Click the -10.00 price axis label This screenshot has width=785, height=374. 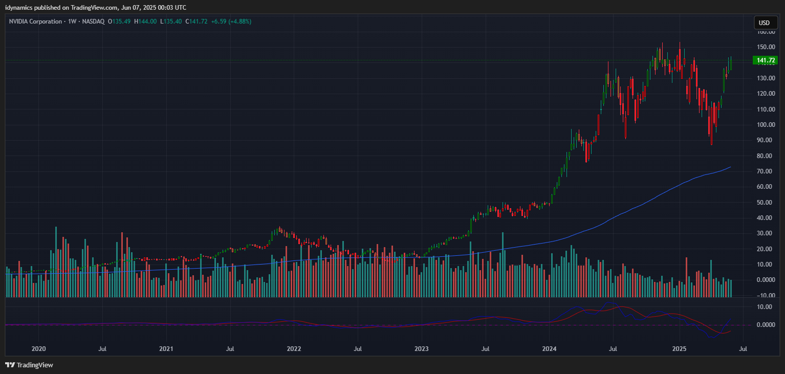coord(766,296)
